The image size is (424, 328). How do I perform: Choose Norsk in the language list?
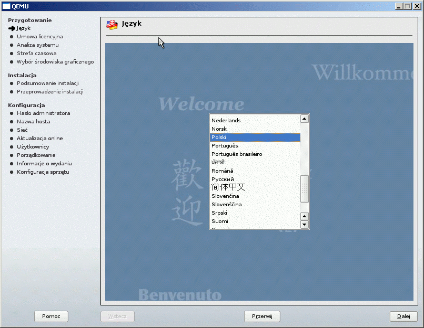pyautogui.click(x=219, y=129)
